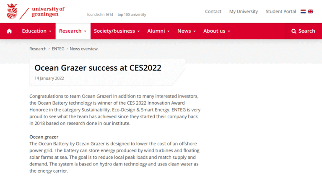
Task: Open the News menu item
Action: pos(186,31)
